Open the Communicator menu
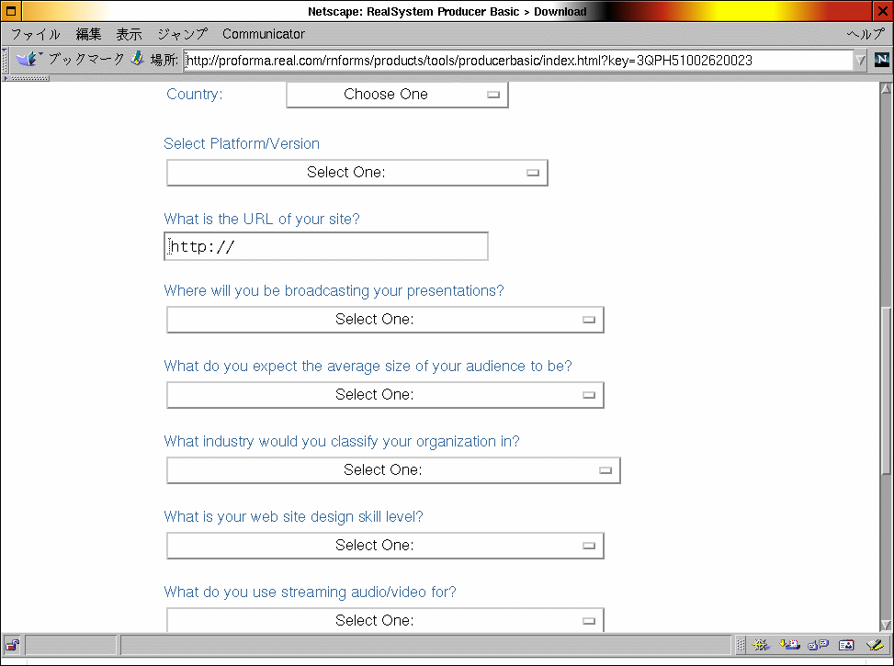Image resolution: width=894 pixels, height=666 pixels. click(x=264, y=34)
